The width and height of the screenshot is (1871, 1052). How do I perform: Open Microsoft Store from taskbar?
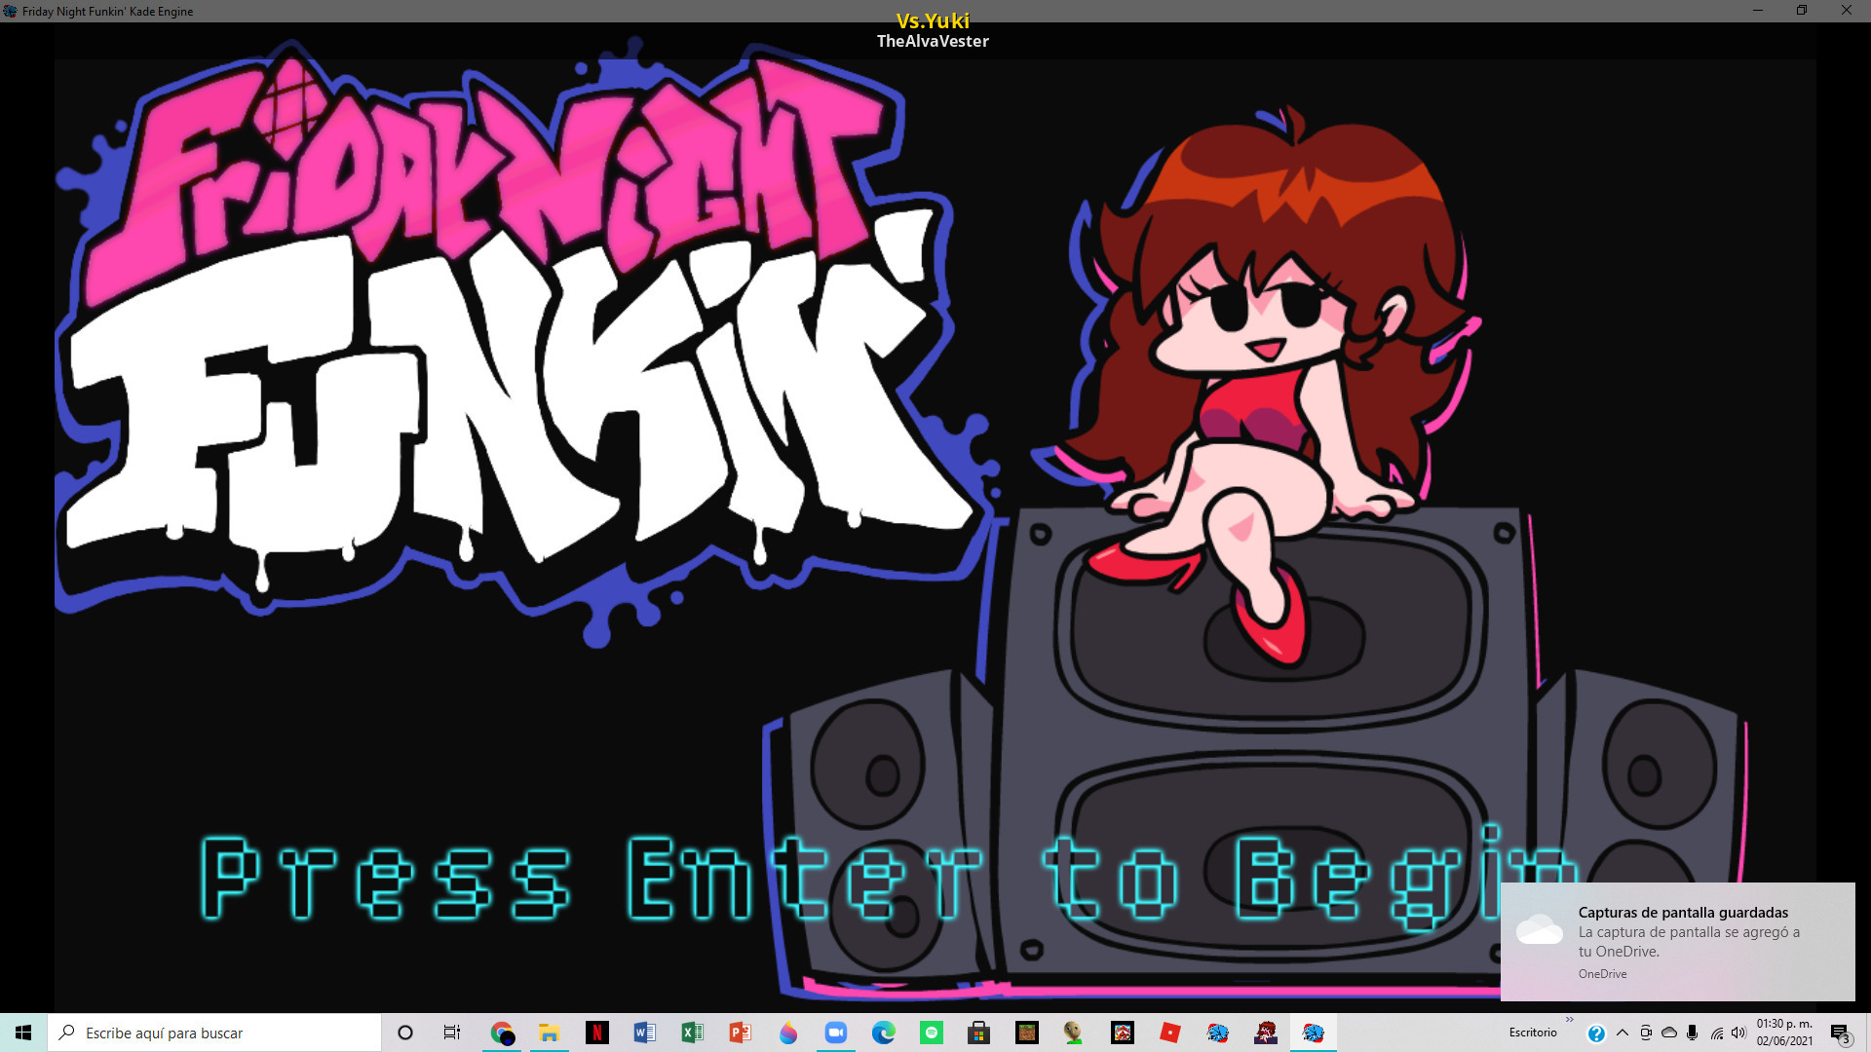[x=979, y=1033]
